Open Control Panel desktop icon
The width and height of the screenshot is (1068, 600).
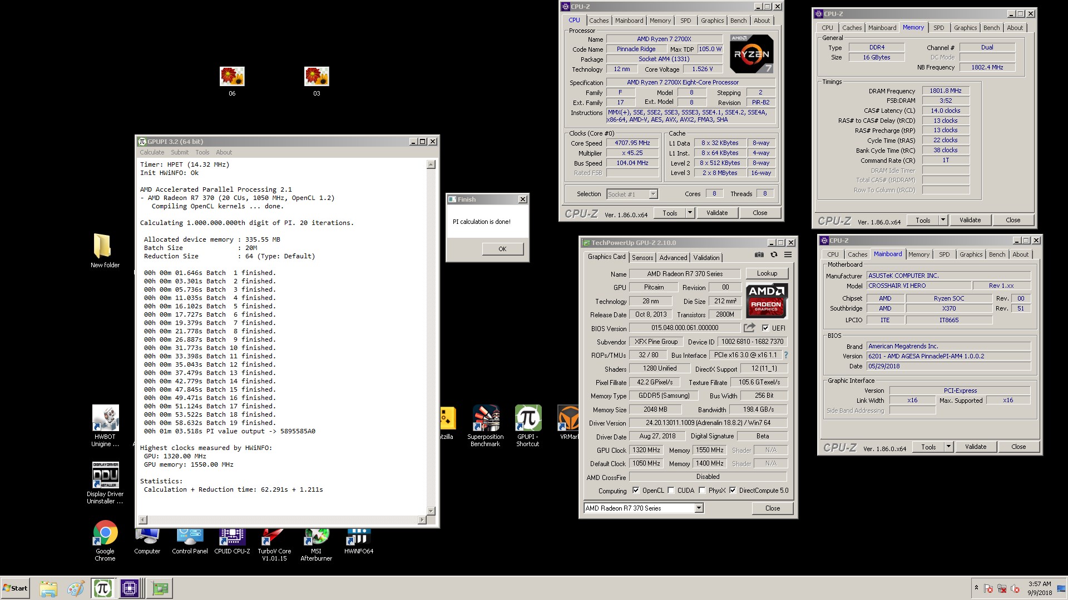(190, 542)
